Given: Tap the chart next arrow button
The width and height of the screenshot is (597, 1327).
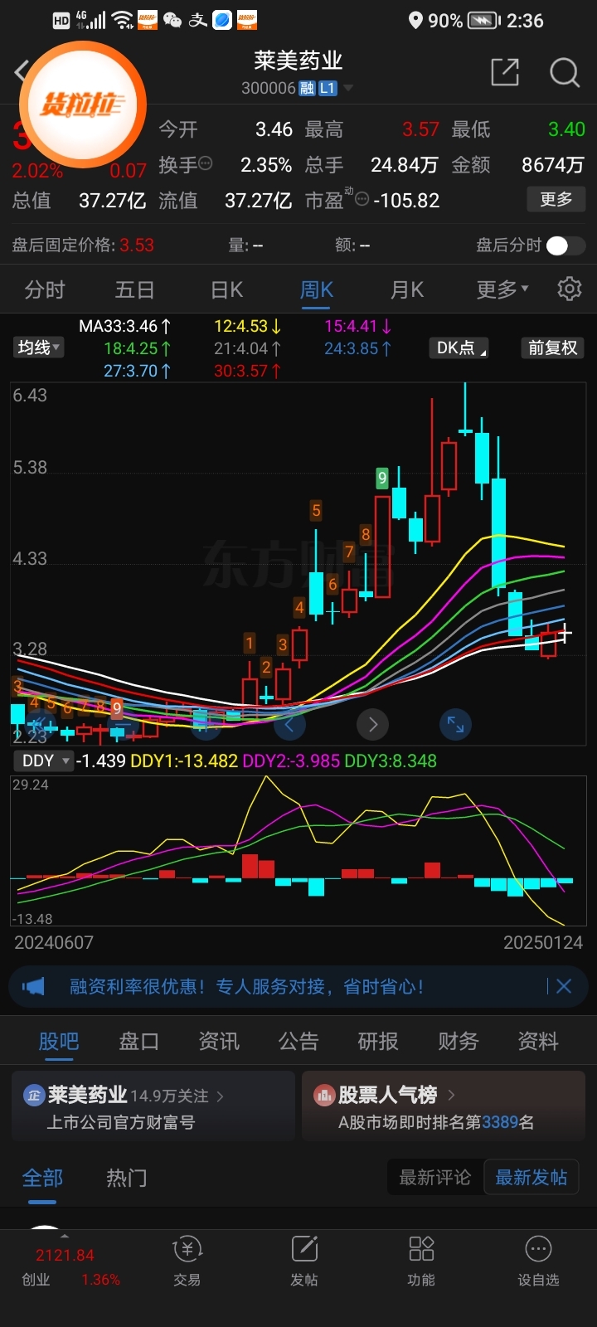Looking at the screenshot, I should (373, 724).
